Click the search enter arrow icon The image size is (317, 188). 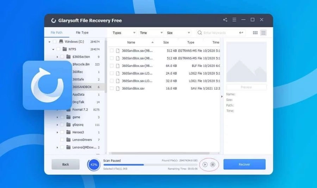(x=241, y=33)
